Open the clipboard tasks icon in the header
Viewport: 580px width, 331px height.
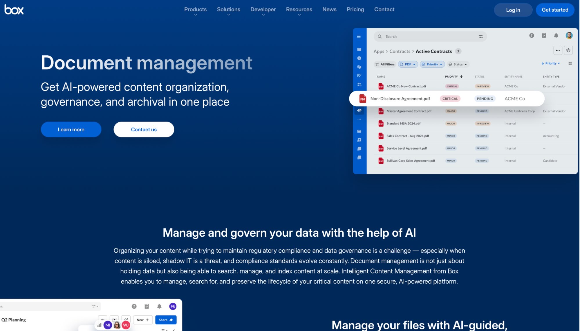click(544, 36)
